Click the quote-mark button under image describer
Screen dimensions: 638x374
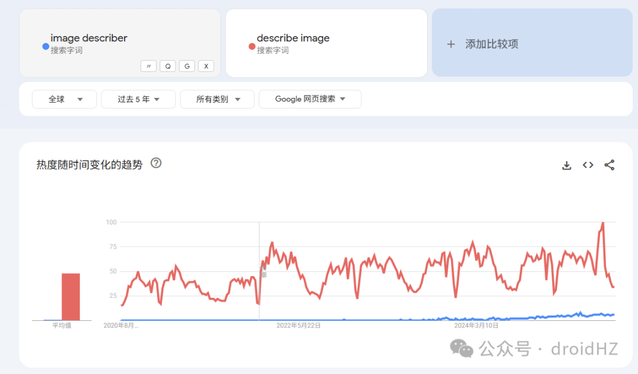tap(148, 66)
